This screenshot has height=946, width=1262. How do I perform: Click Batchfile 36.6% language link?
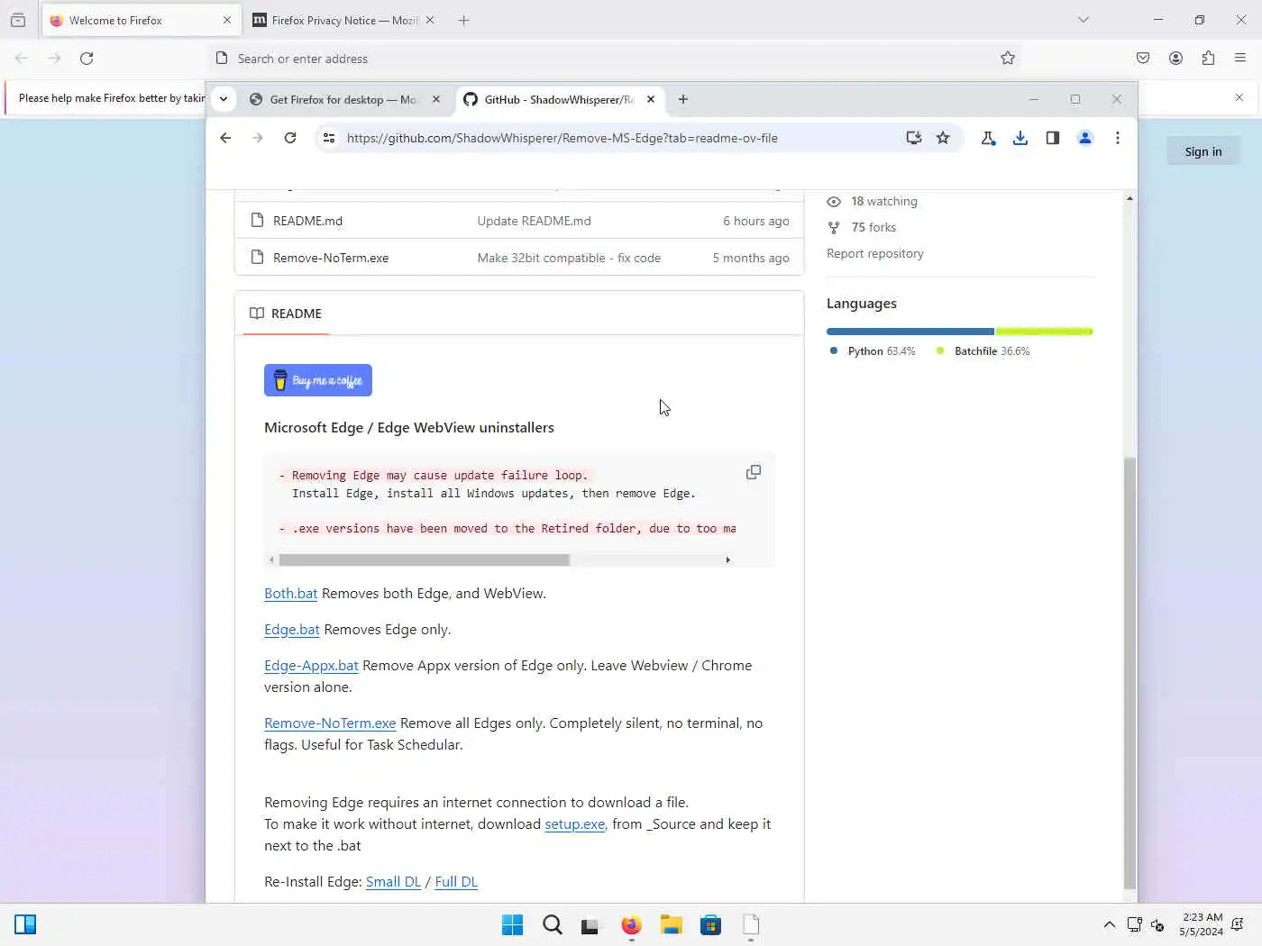983,351
